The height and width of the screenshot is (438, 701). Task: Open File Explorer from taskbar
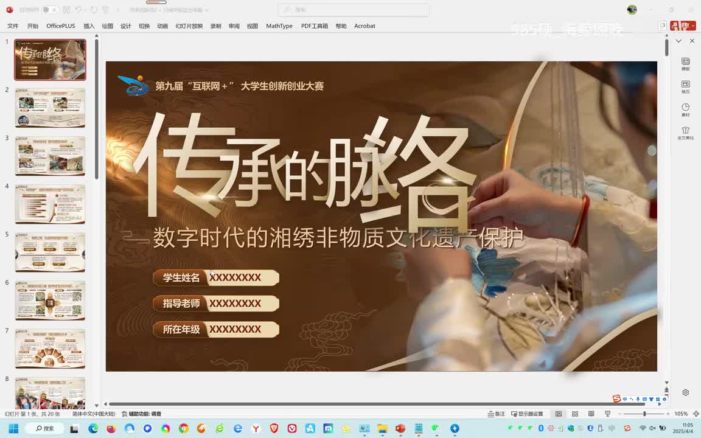[382, 429]
